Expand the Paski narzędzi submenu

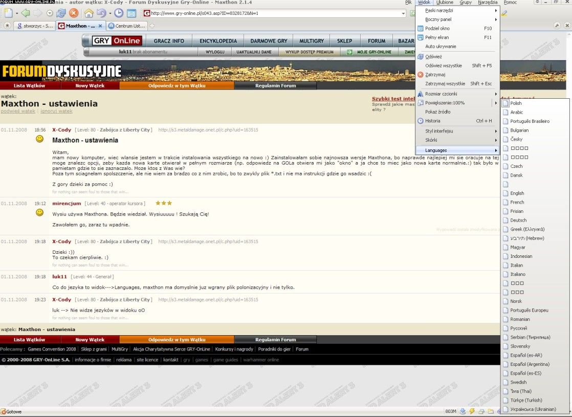[x=457, y=10]
